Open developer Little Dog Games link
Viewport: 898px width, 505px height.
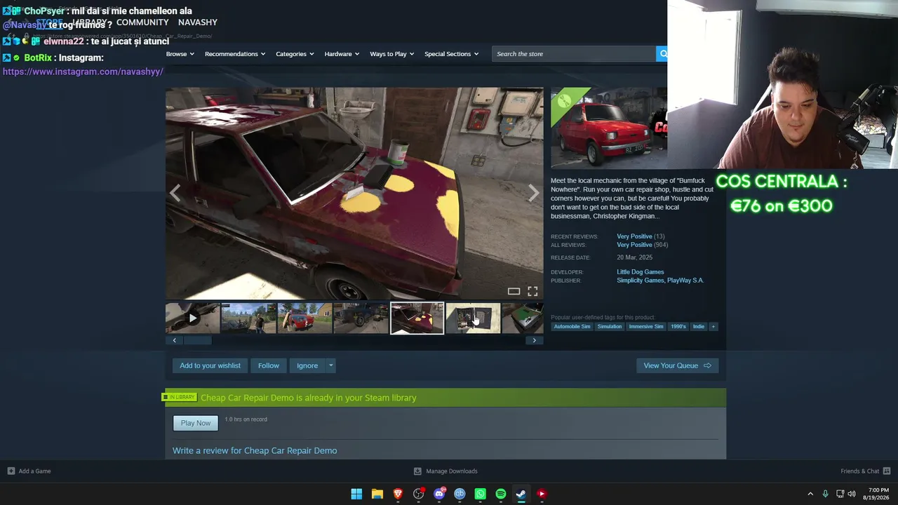pyautogui.click(x=640, y=272)
